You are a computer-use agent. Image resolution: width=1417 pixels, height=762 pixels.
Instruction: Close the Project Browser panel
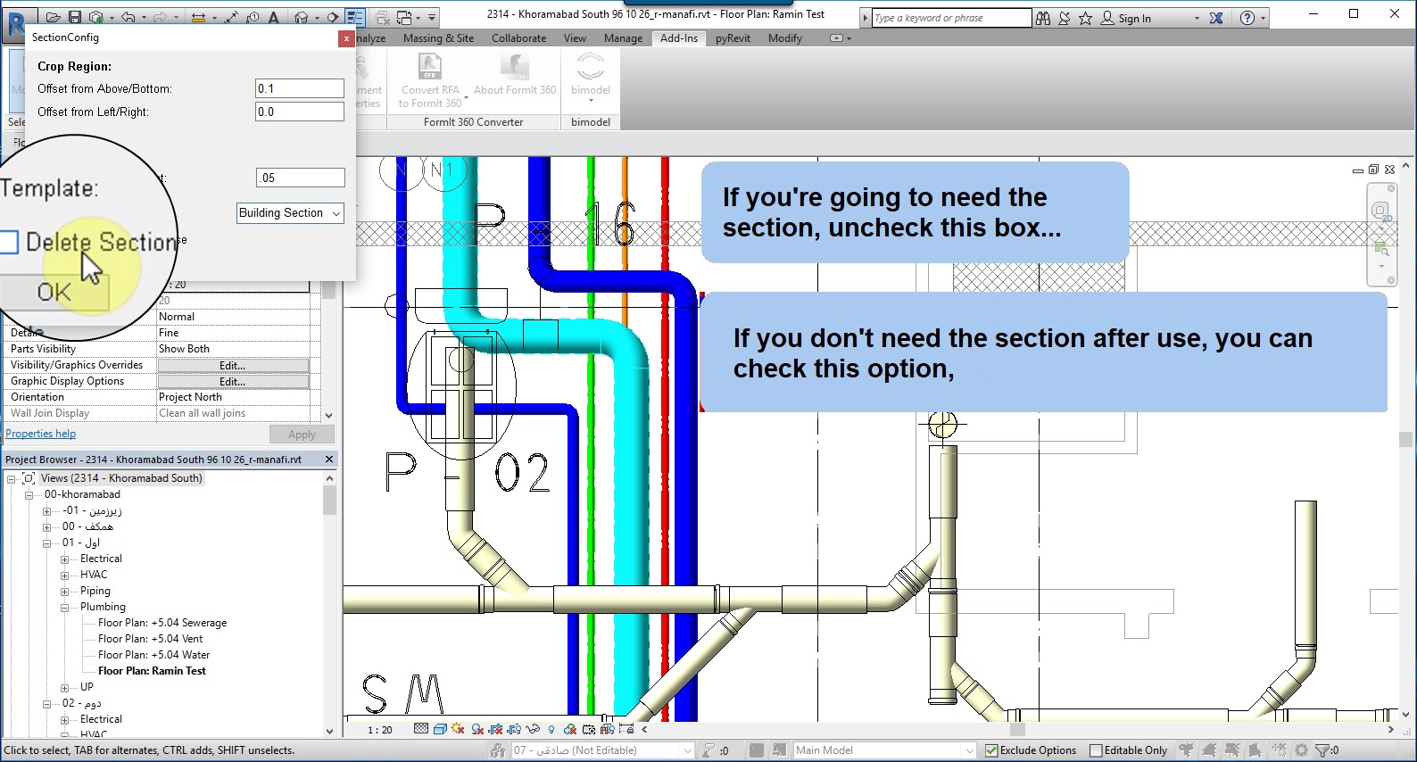tap(329, 460)
